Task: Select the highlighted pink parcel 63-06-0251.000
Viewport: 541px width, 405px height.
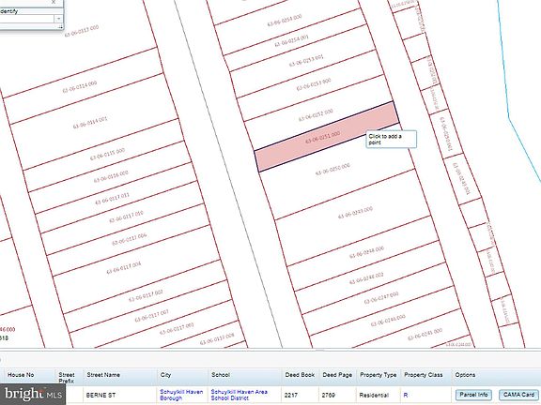Action: tap(327, 137)
